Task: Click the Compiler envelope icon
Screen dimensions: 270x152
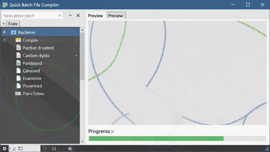Action: [x=18, y=40]
